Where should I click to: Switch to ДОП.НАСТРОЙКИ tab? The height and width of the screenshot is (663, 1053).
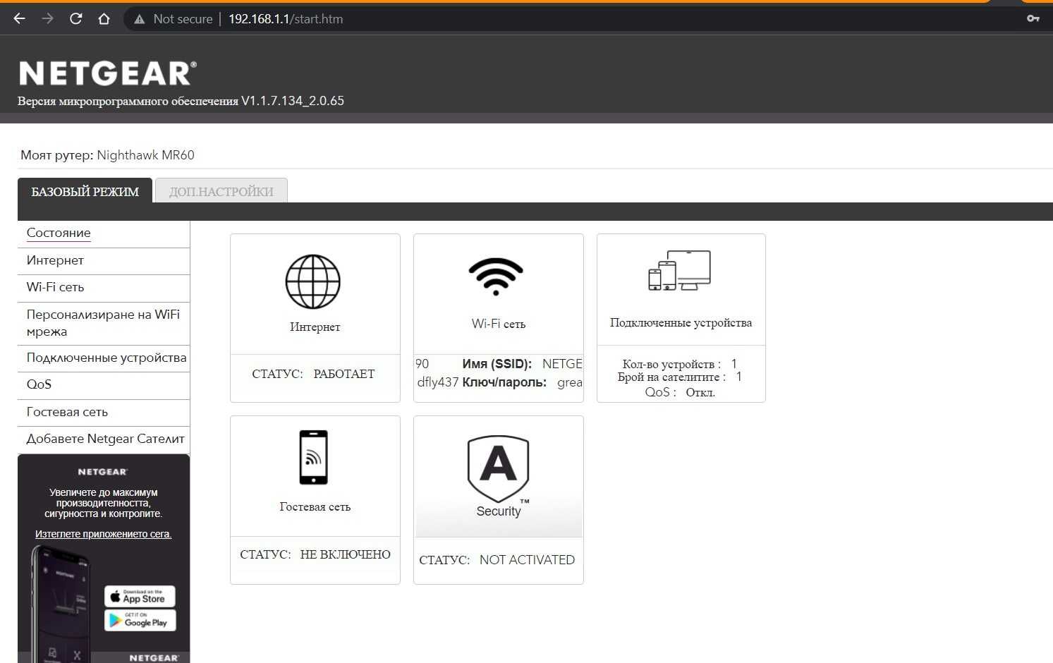click(x=221, y=191)
